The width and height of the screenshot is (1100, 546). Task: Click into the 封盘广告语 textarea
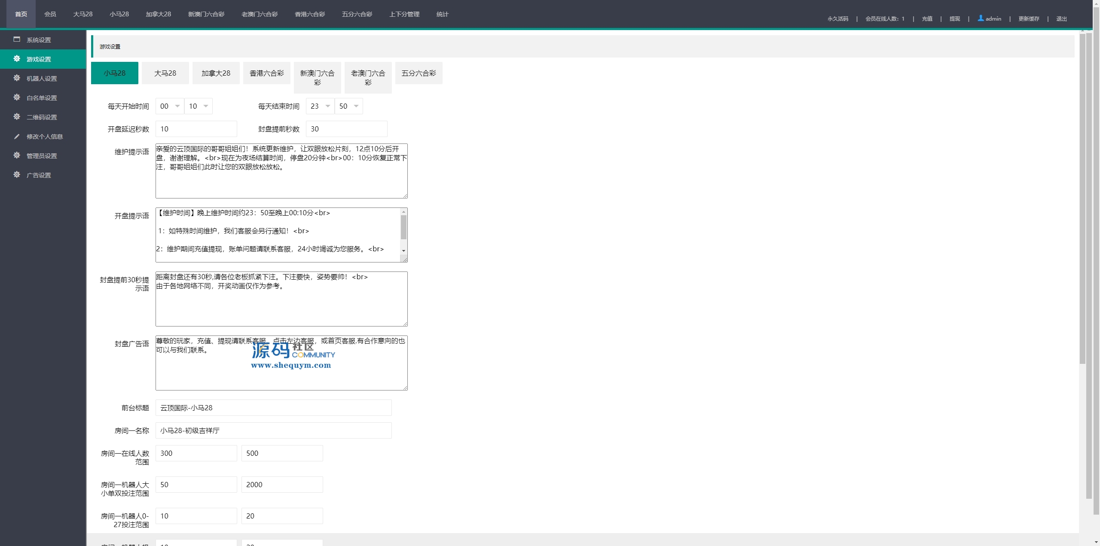pos(281,363)
